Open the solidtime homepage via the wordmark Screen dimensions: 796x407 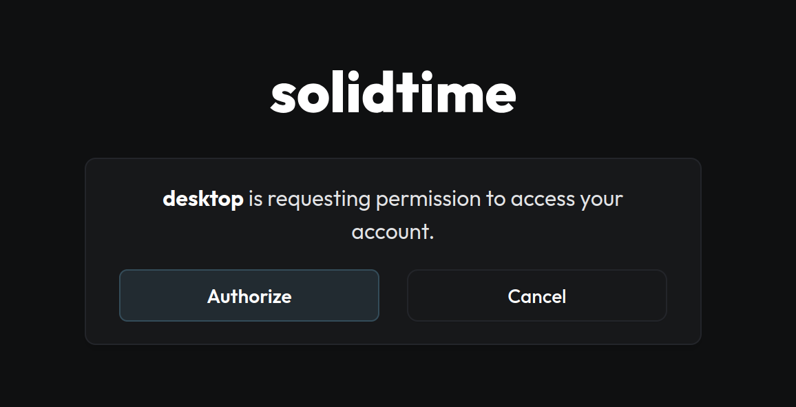coord(392,94)
